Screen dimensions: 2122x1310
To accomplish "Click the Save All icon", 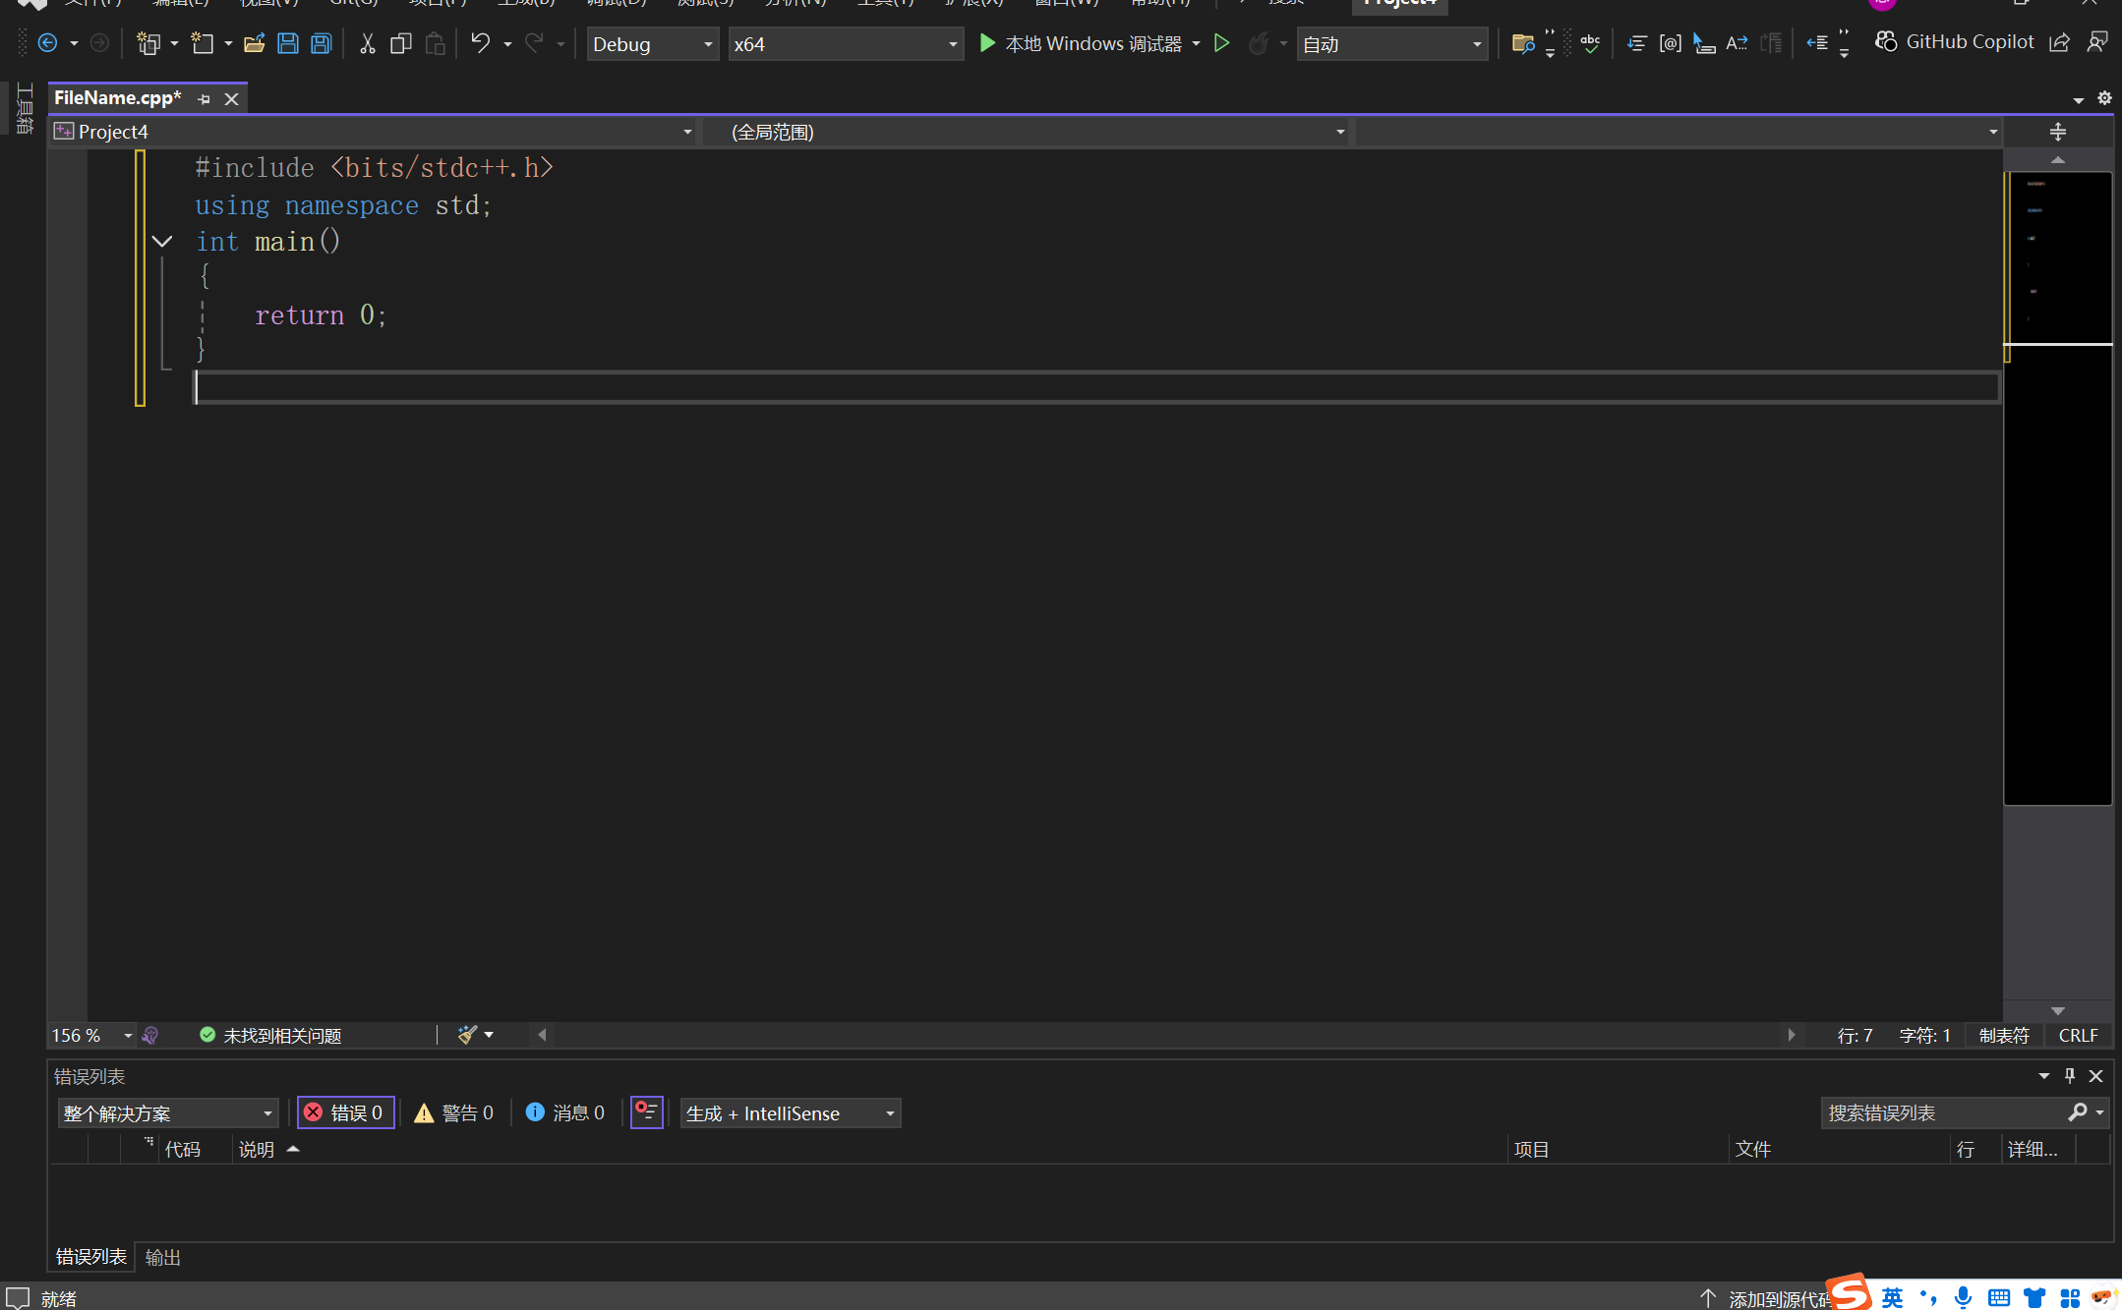I will pyautogui.click(x=322, y=43).
